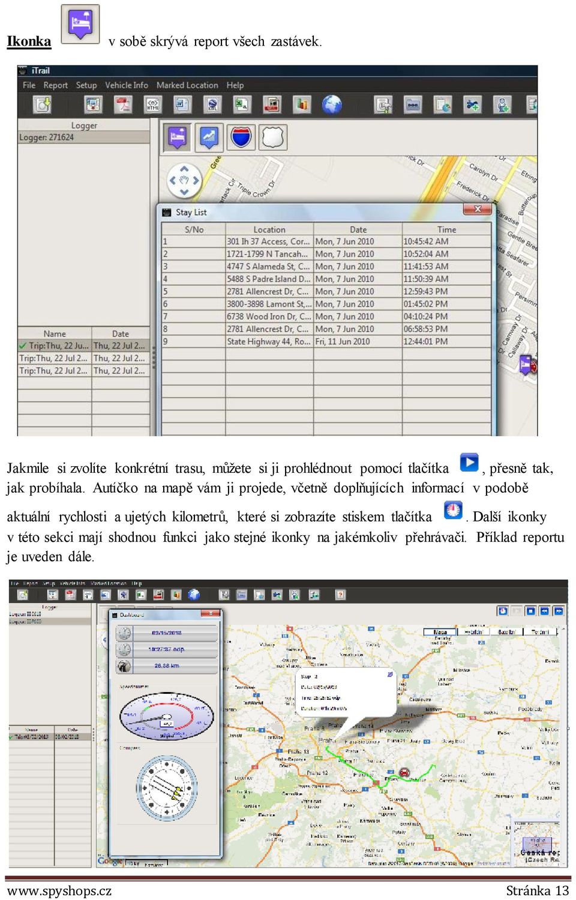Click Time column header in Stay List
This screenshot has height=900, width=576.
point(446,230)
